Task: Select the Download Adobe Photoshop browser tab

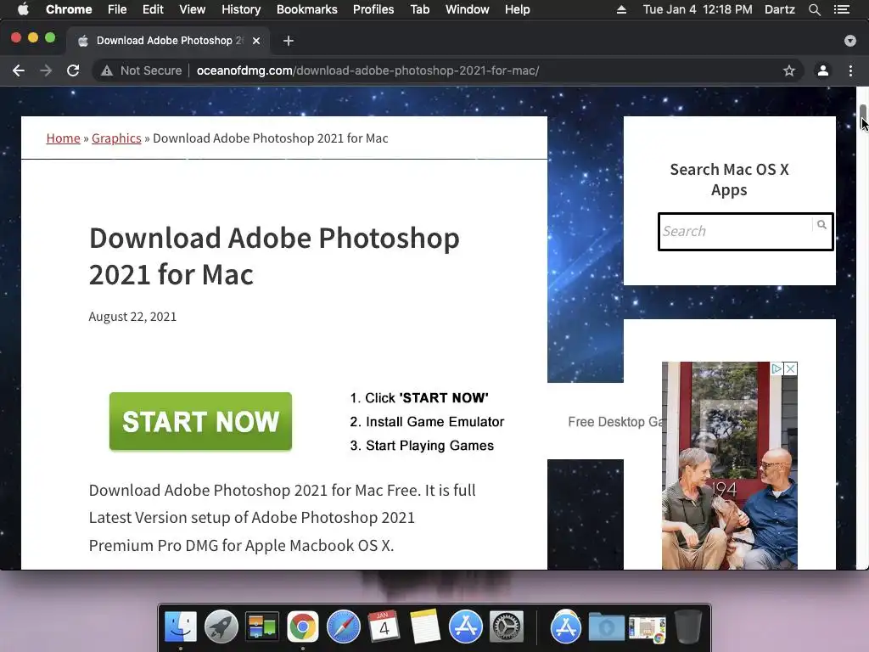Action: (x=169, y=41)
